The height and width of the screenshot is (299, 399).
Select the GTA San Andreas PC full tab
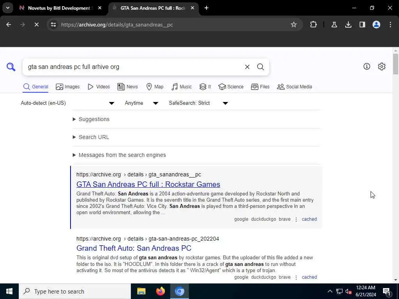[x=153, y=8]
